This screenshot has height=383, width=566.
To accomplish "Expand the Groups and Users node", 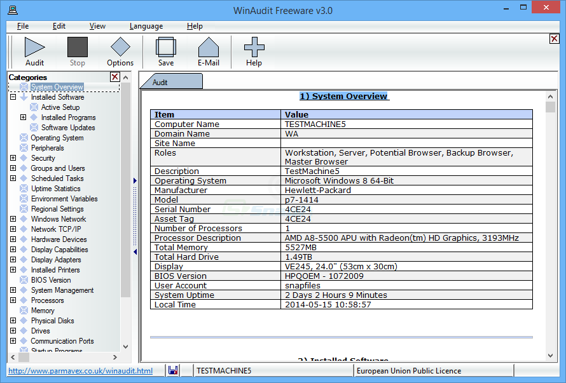I will [x=13, y=168].
